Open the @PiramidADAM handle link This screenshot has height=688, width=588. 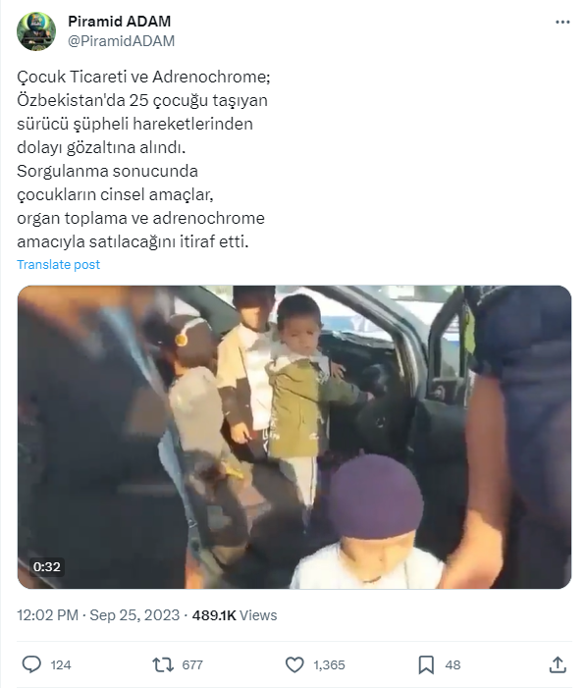pyautogui.click(x=121, y=41)
